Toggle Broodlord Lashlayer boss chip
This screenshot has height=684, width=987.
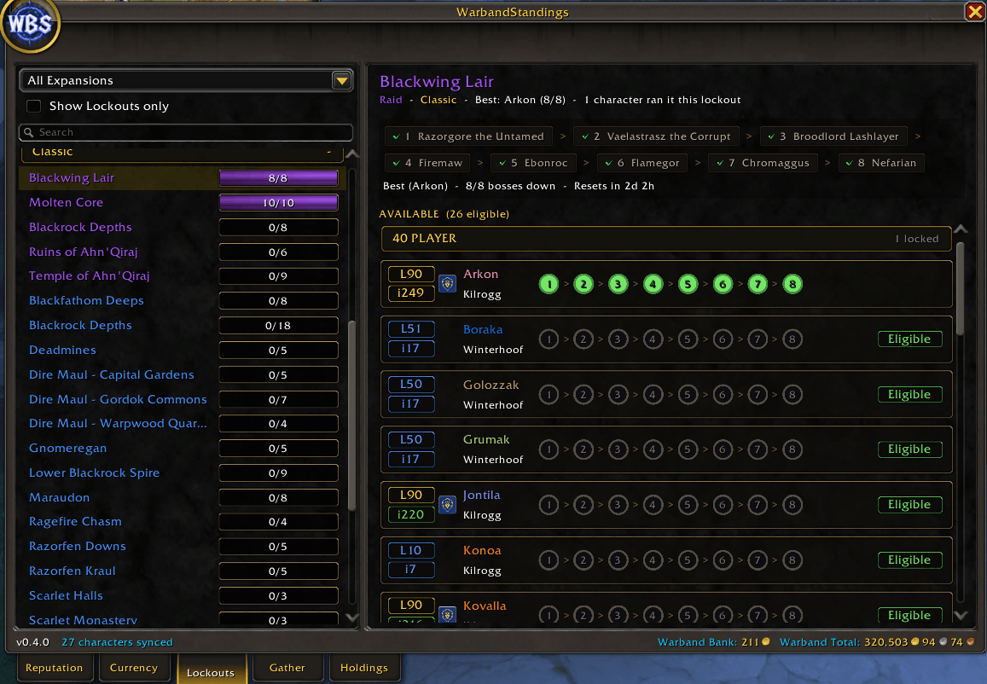[x=833, y=136]
